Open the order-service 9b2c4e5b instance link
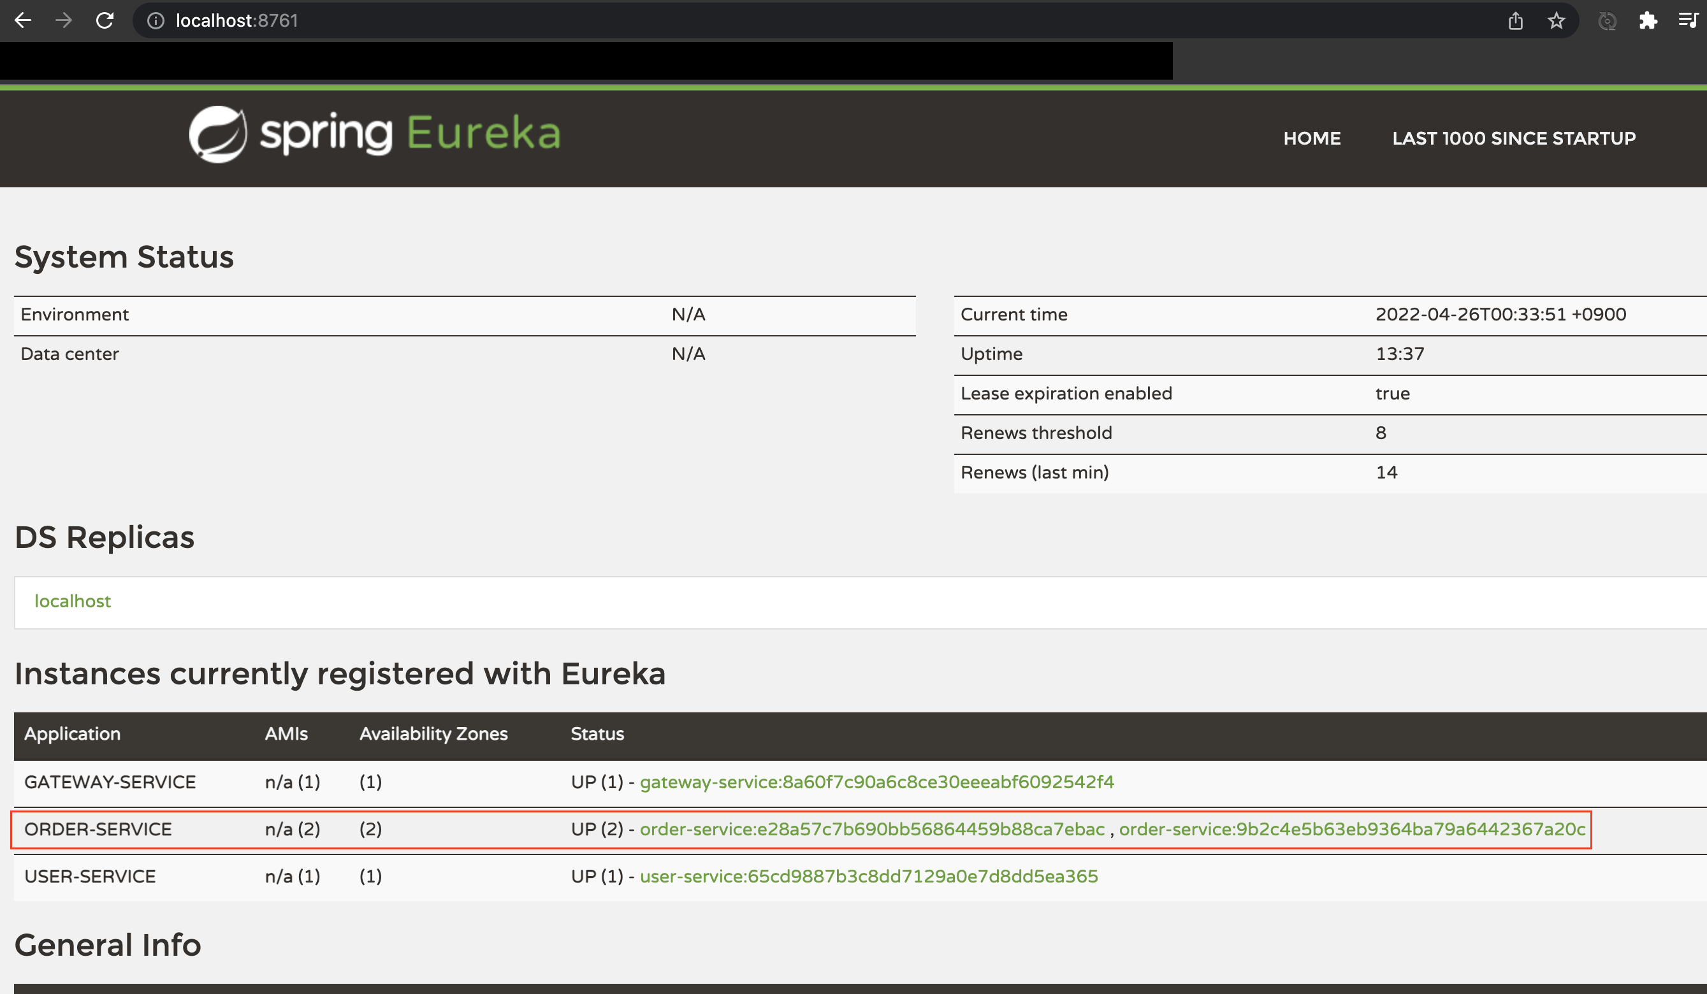The height and width of the screenshot is (994, 1707). [x=1351, y=830]
